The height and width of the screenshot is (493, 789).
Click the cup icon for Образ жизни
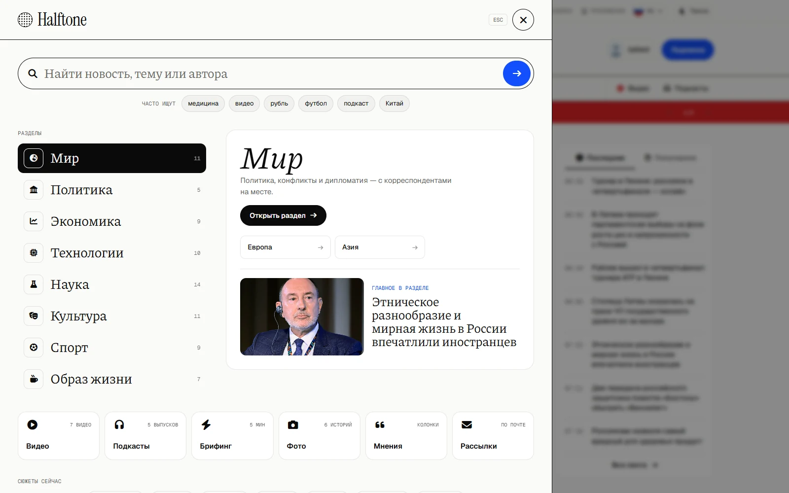34,379
